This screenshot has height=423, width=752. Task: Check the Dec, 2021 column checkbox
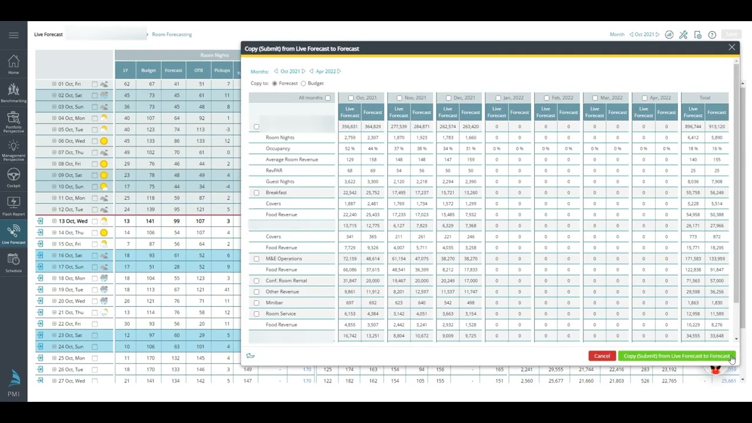point(448,98)
